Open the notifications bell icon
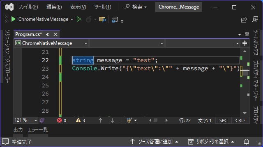263x147 pixels. [x=247, y=142]
